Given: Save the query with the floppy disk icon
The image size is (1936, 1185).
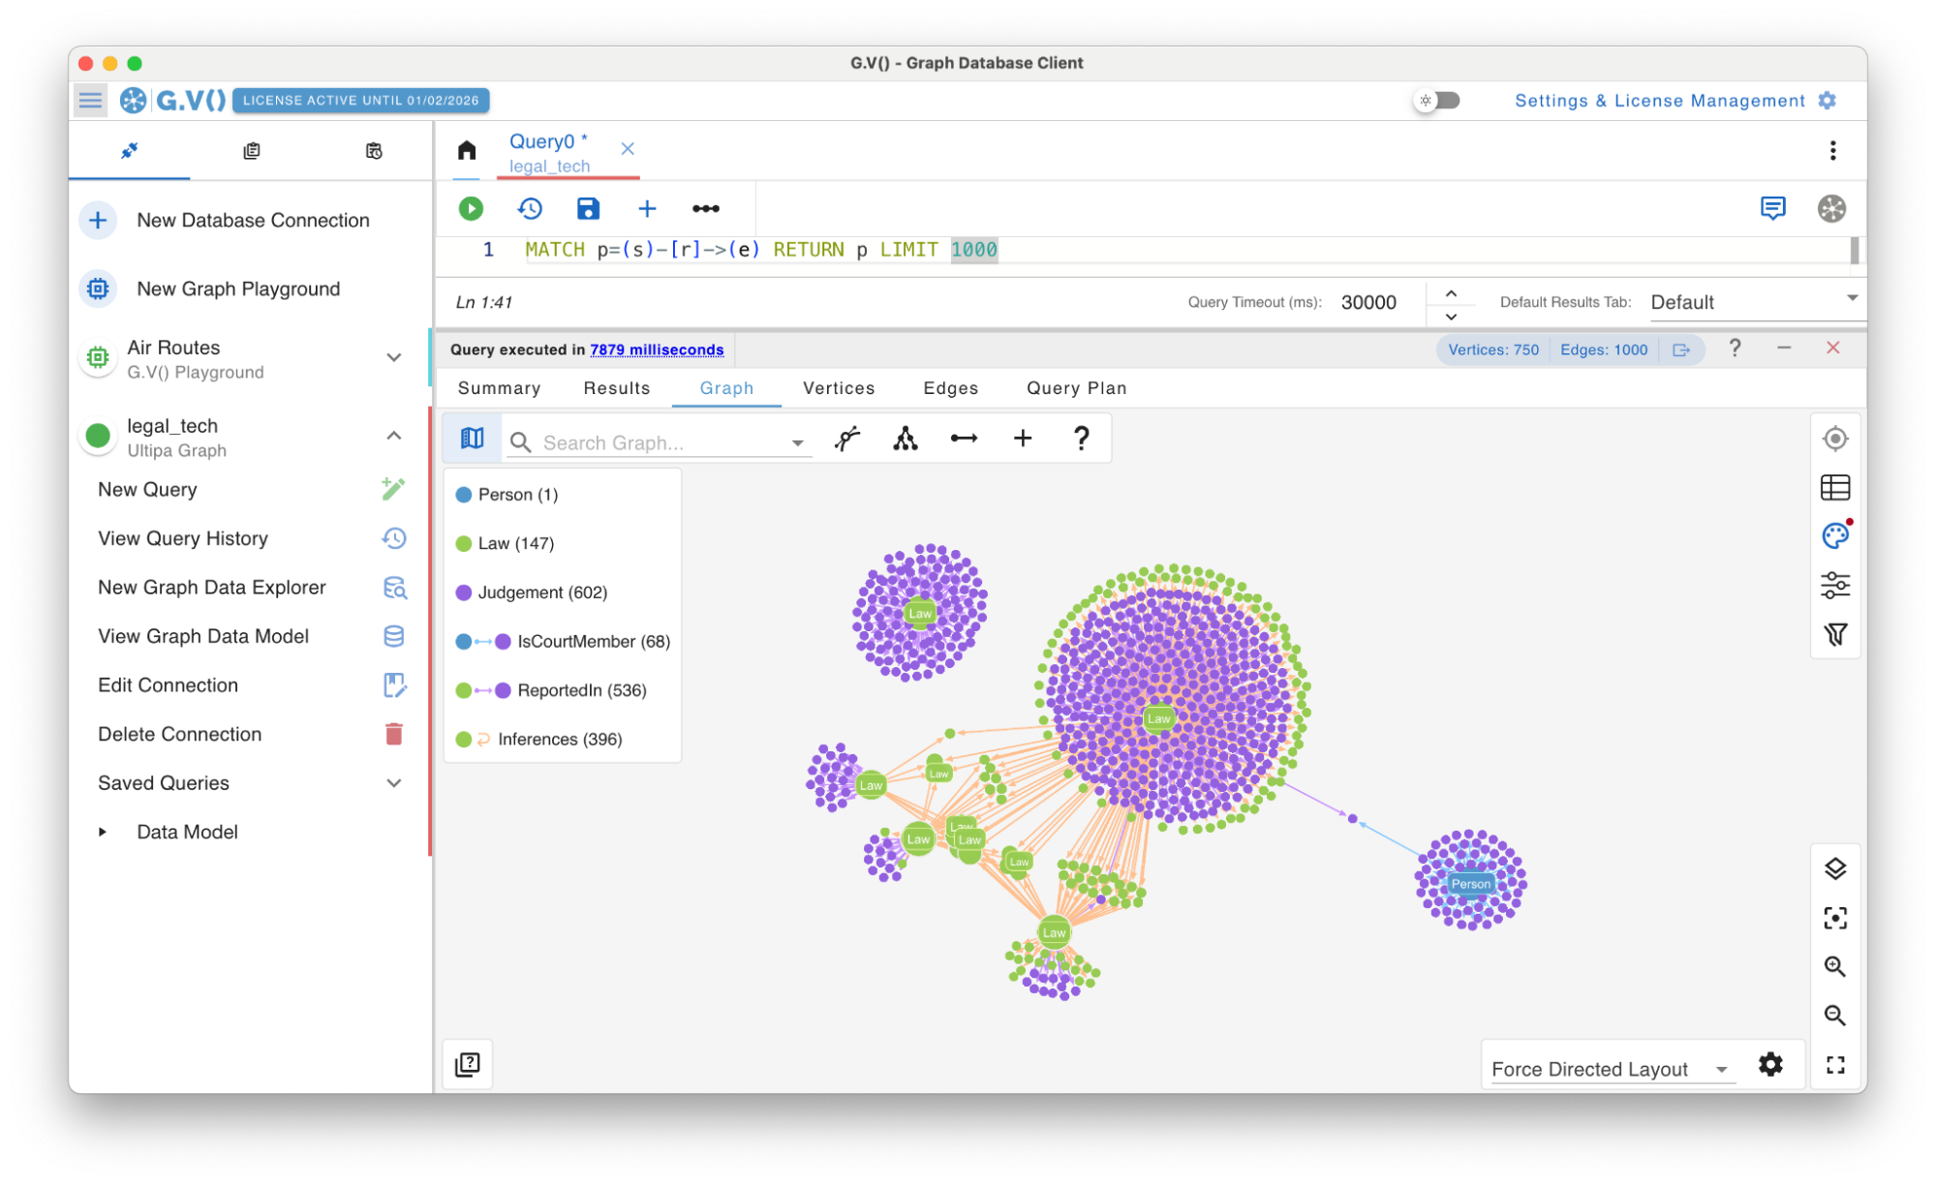Looking at the screenshot, I should pos(588,208).
